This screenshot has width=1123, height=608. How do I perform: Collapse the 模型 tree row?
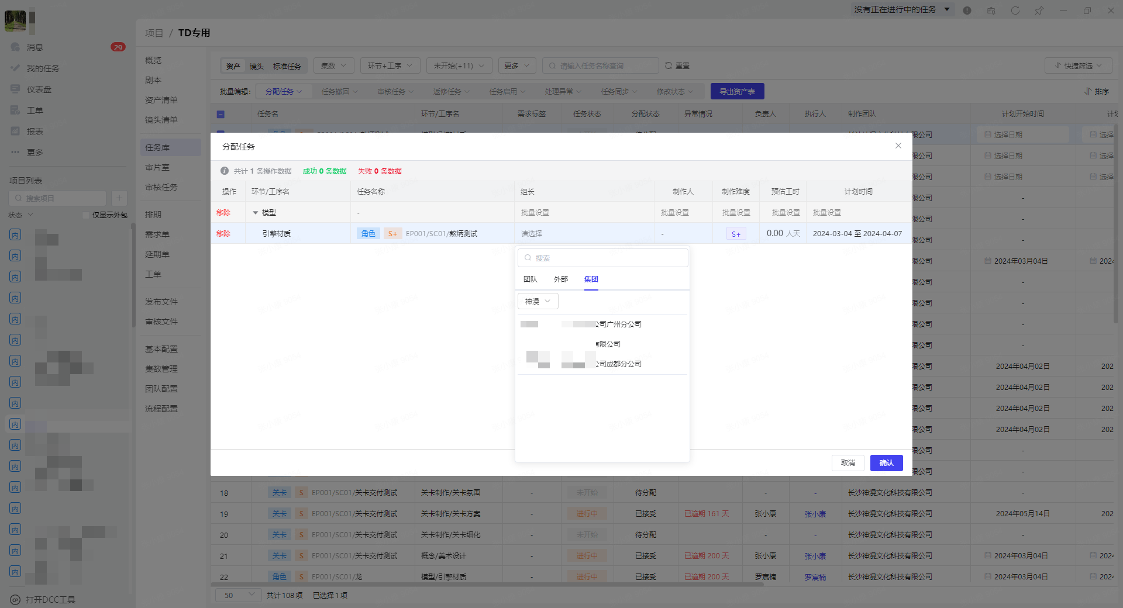point(255,213)
